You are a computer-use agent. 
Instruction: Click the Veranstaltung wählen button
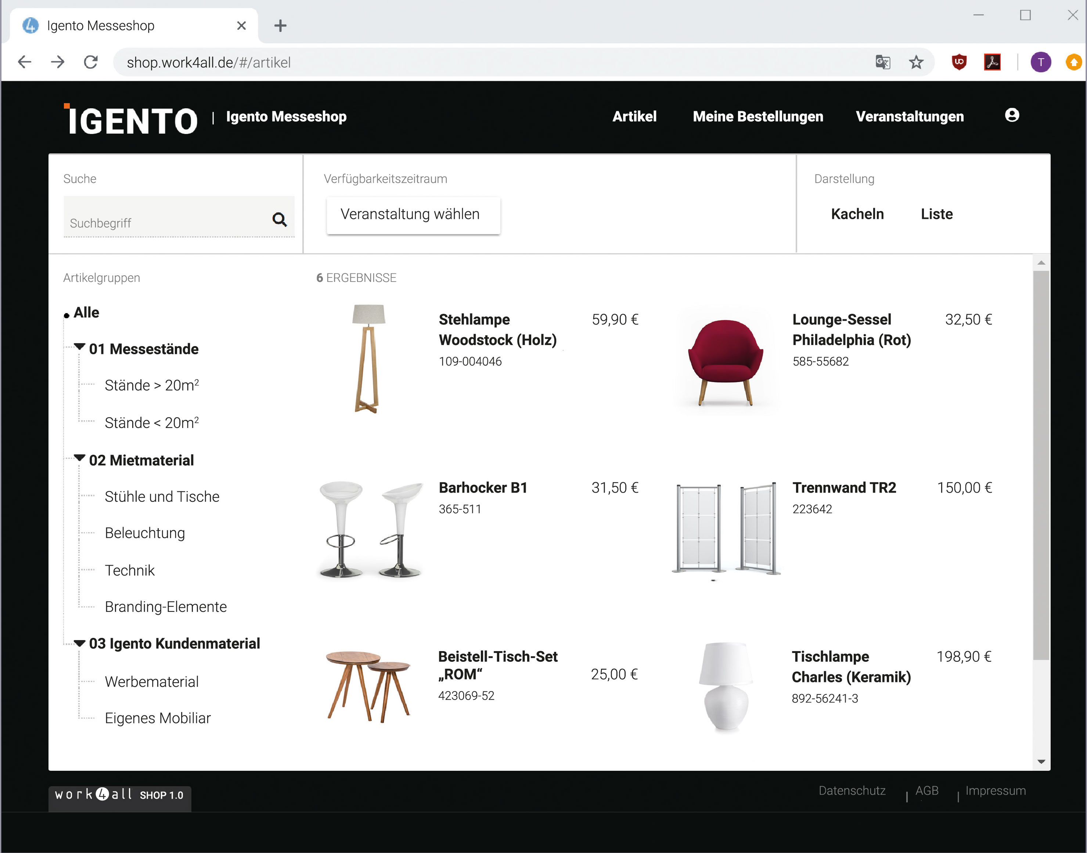(x=413, y=215)
